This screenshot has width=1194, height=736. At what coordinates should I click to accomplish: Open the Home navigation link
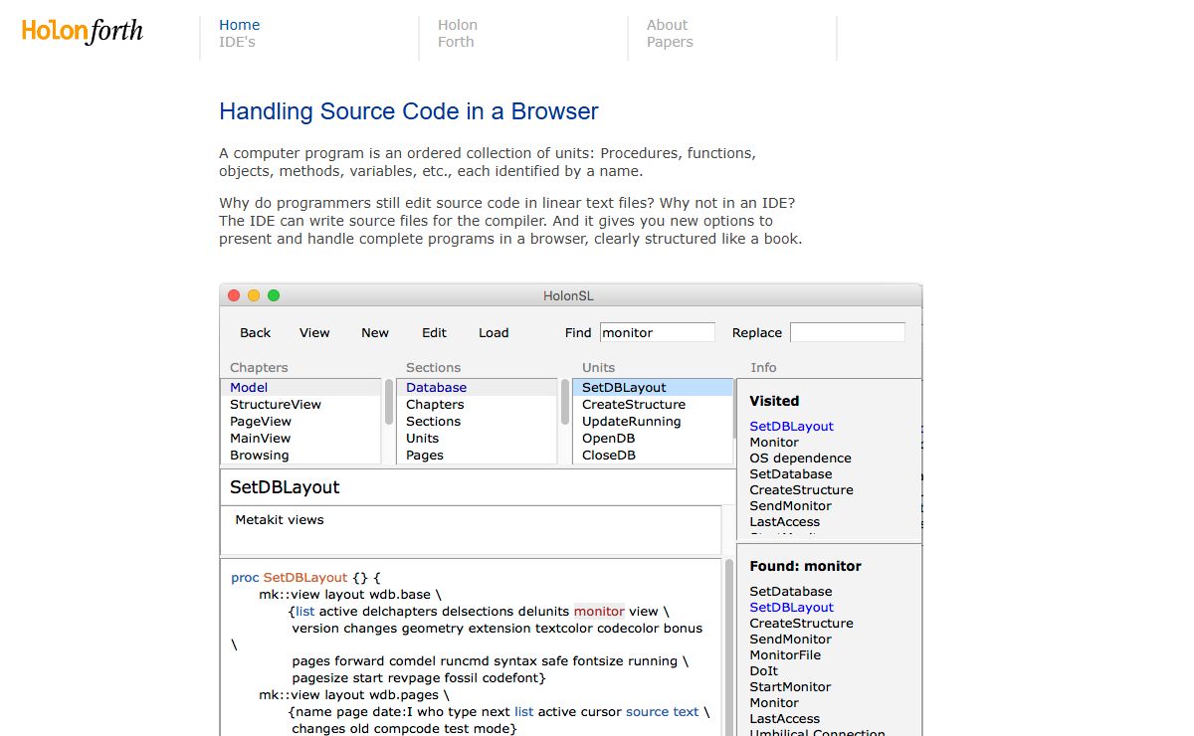(x=239, y=25)
